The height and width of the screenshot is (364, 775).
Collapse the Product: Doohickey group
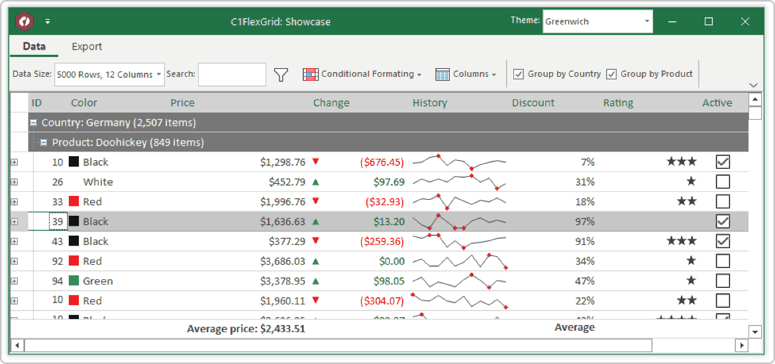44,143
